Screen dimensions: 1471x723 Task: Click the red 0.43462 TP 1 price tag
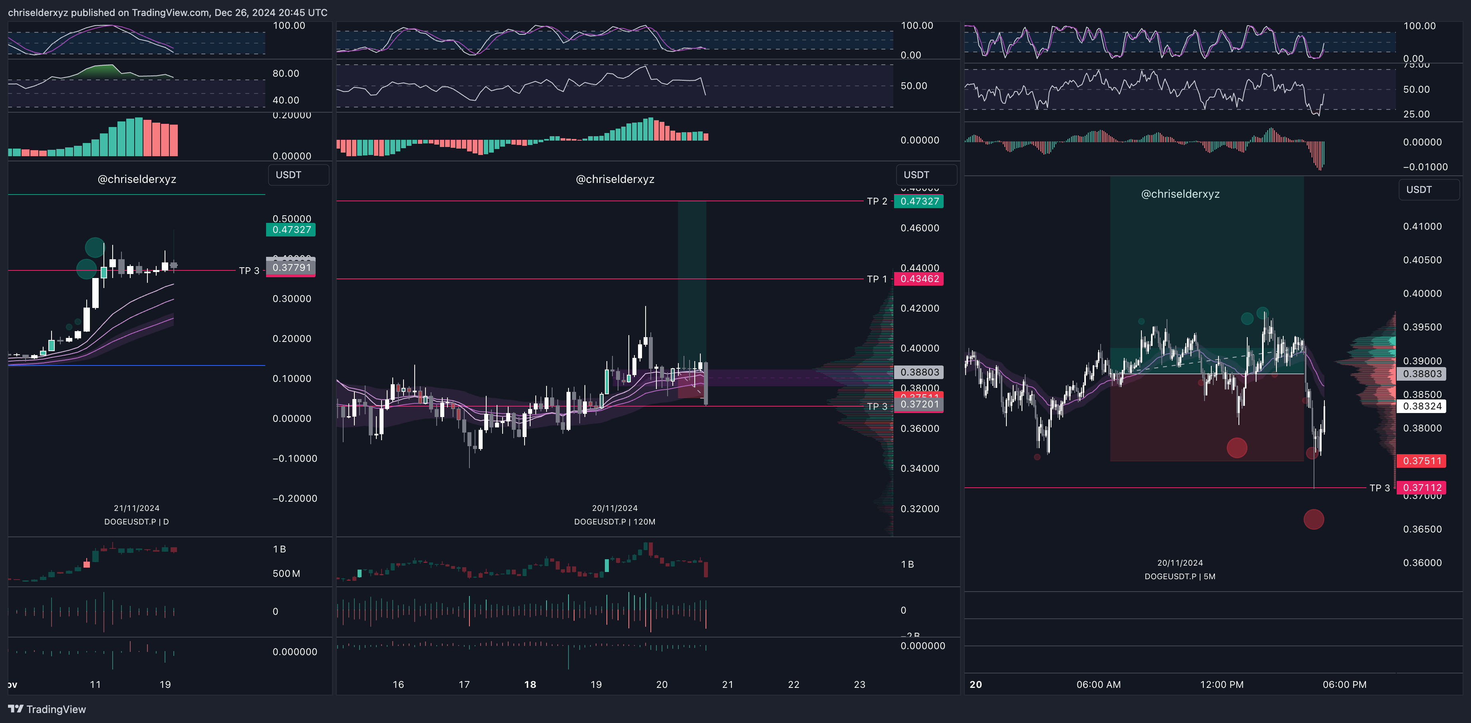tap(919, 279)
